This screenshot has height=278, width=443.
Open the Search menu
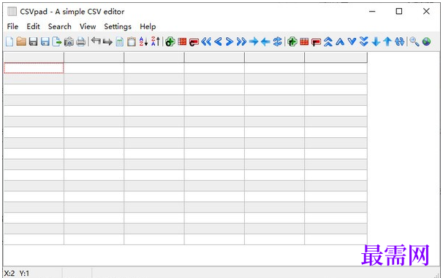click(x=60, y=26)
